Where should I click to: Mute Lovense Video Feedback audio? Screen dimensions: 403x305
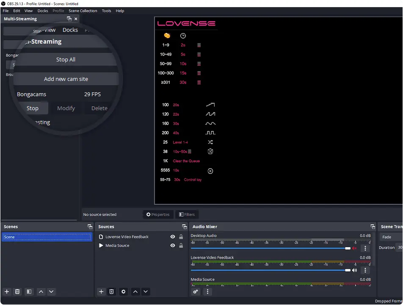coord(354,270)
